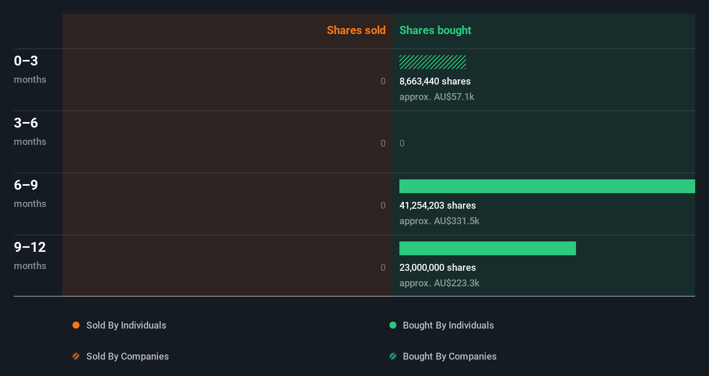Viewport: 709px width, 376px height.
Task: Click the Sold By Individuals legend label
Action: [x=126, y=325]
